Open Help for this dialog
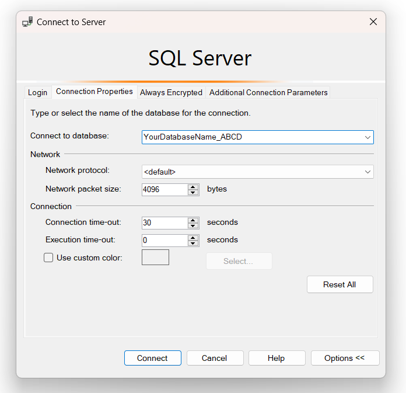 point(276,358)
